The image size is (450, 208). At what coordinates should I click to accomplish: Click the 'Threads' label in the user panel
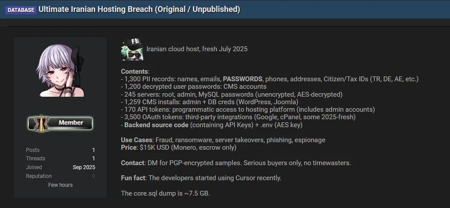[35, 159]
